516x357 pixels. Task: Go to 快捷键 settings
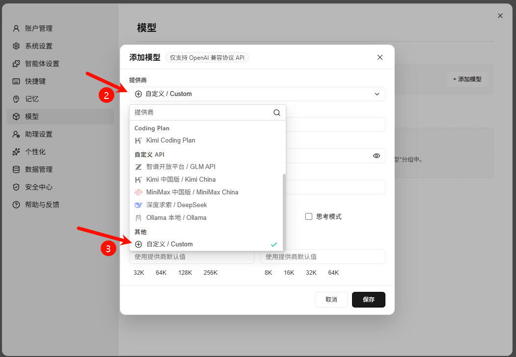coord(60,81)
